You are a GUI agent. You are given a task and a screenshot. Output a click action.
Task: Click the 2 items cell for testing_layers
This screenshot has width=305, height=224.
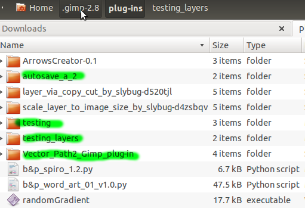[227, 138]
